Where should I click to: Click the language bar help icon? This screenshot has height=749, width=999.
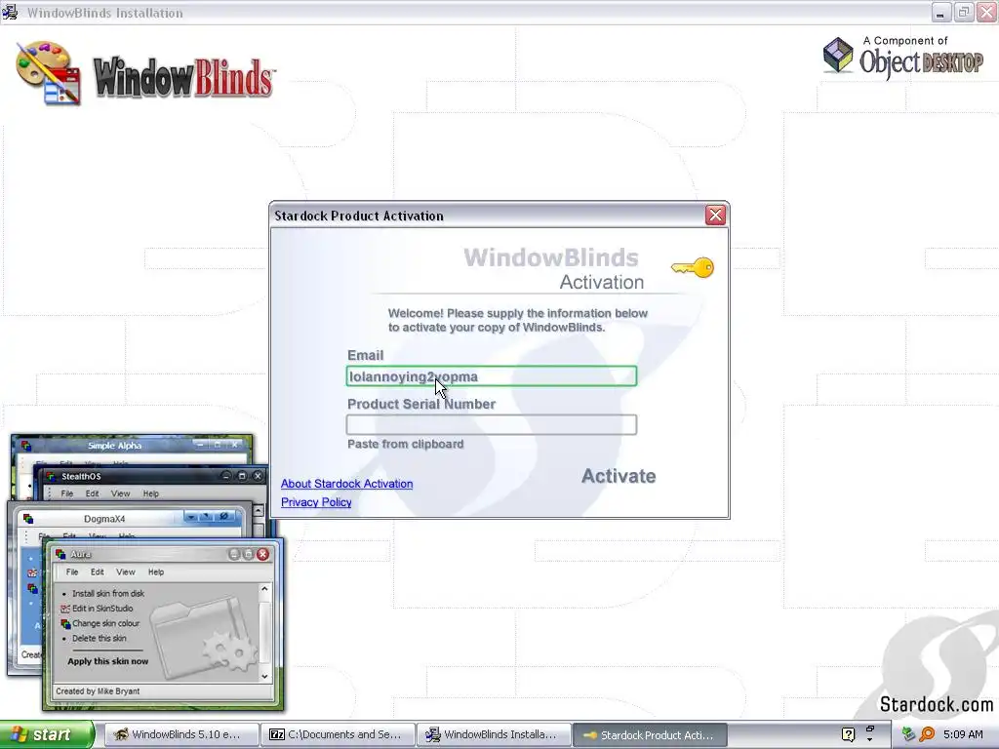(848, 734)
